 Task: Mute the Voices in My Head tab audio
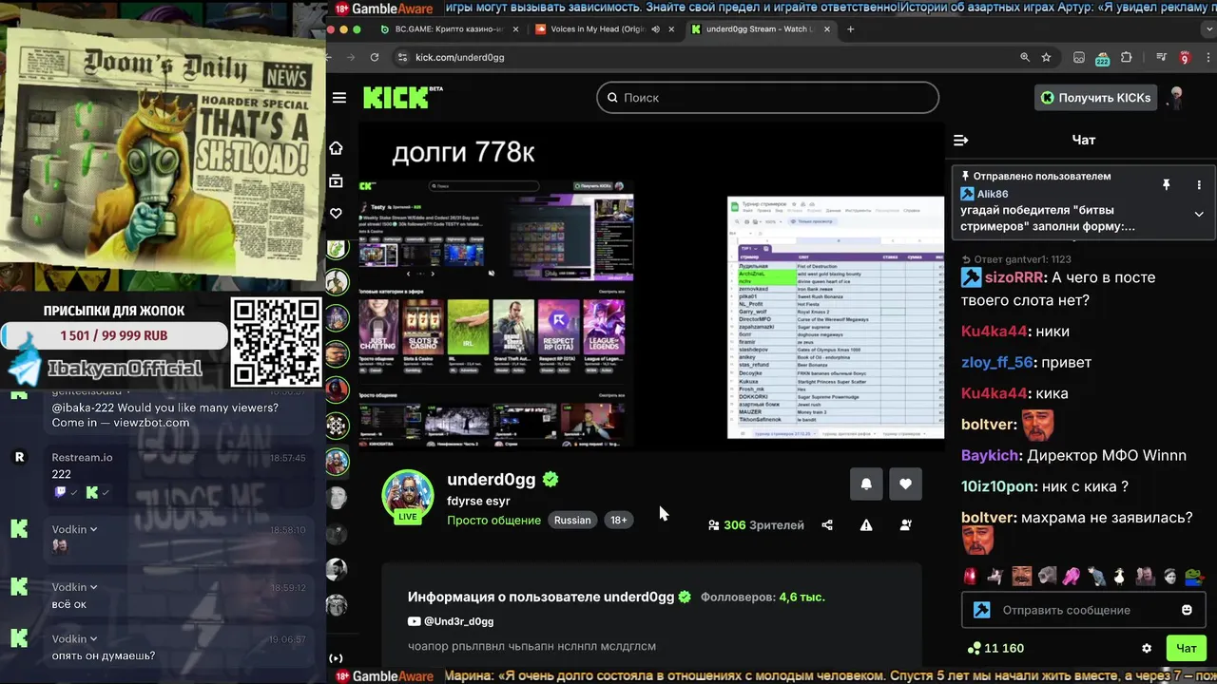[x=655, y=29]
